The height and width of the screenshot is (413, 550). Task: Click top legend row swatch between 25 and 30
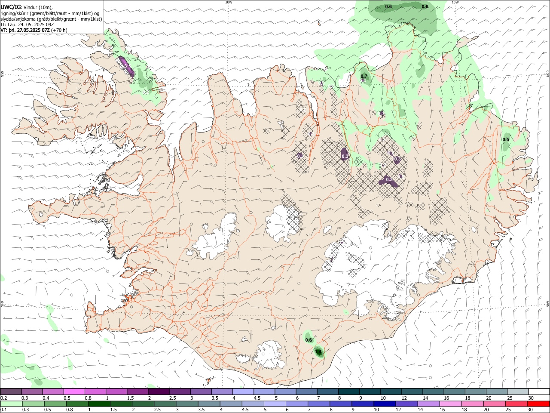tap(518, 391)
